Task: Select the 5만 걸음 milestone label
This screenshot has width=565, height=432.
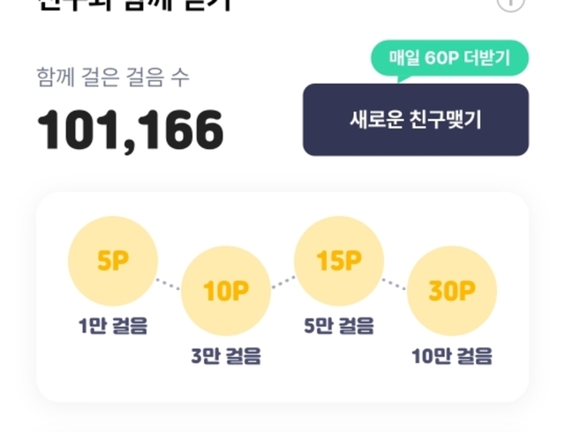Action: point(339,326)
